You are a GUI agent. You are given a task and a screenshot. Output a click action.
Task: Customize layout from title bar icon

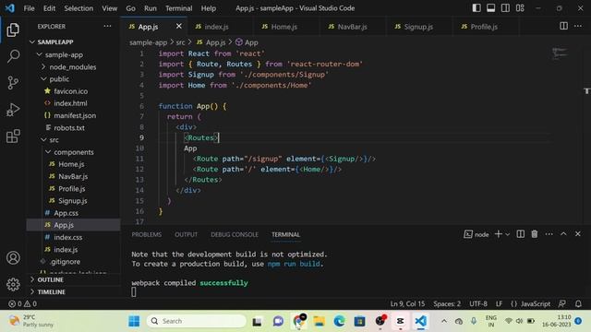[520, 8]
